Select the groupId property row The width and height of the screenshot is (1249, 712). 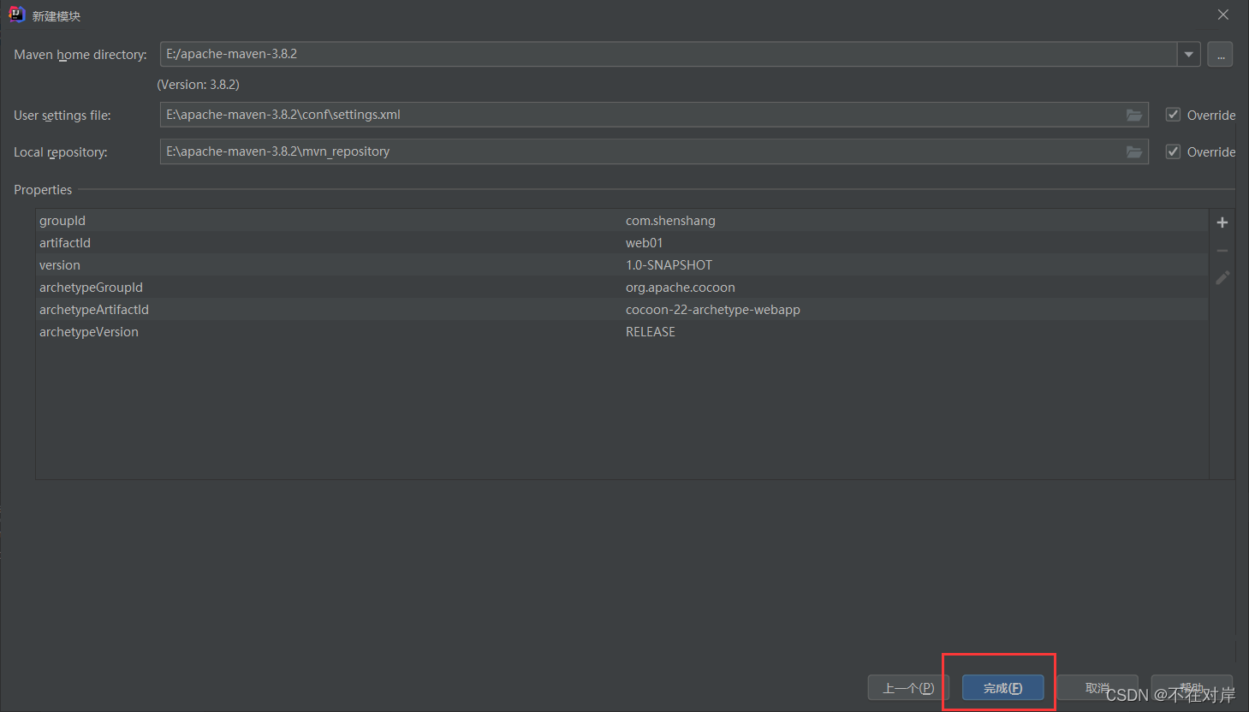click(x=622, y=221)
